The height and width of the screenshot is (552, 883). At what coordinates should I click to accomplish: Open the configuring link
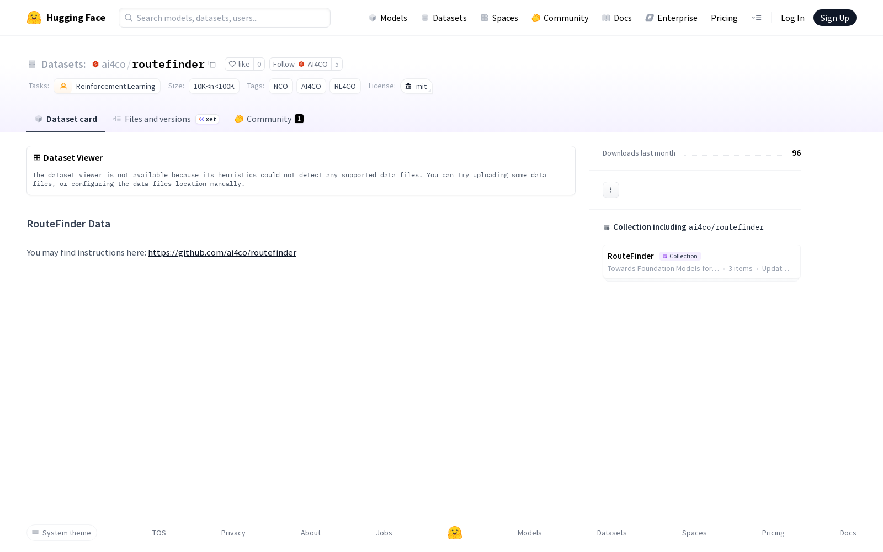(92, 184)
